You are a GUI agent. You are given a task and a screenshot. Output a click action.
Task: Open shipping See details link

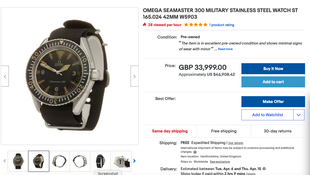(236, 143)
